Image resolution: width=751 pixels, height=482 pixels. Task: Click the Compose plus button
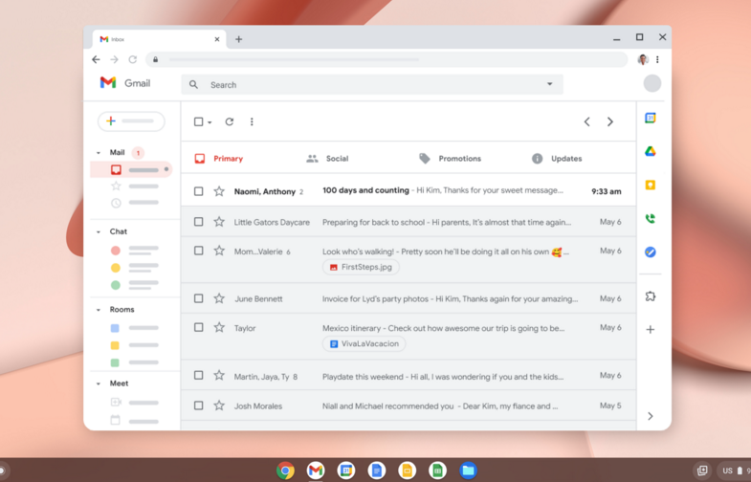[x=131, y=121]
